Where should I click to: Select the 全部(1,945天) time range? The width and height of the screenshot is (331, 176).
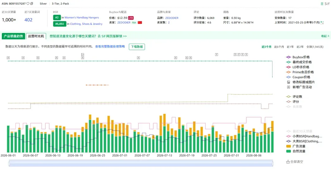coord(315,47)
